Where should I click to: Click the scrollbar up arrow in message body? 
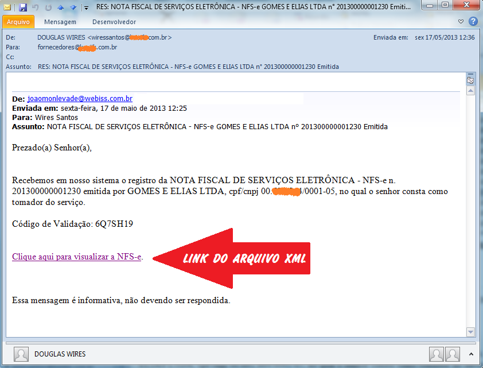coord(470,91)
